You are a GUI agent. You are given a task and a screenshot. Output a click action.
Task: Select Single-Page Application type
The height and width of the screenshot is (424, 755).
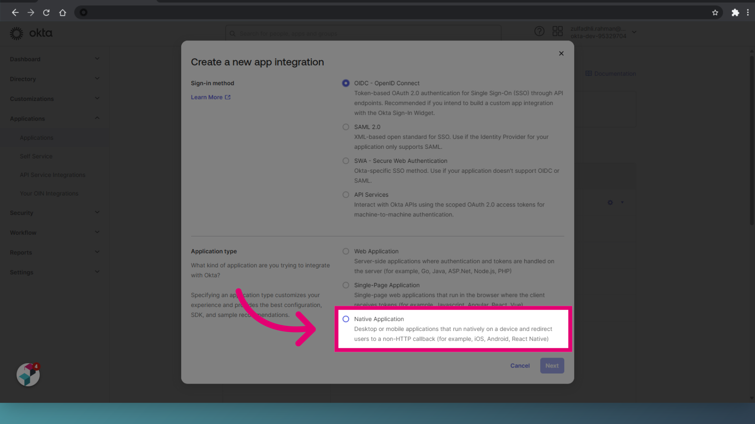point(346,285)
